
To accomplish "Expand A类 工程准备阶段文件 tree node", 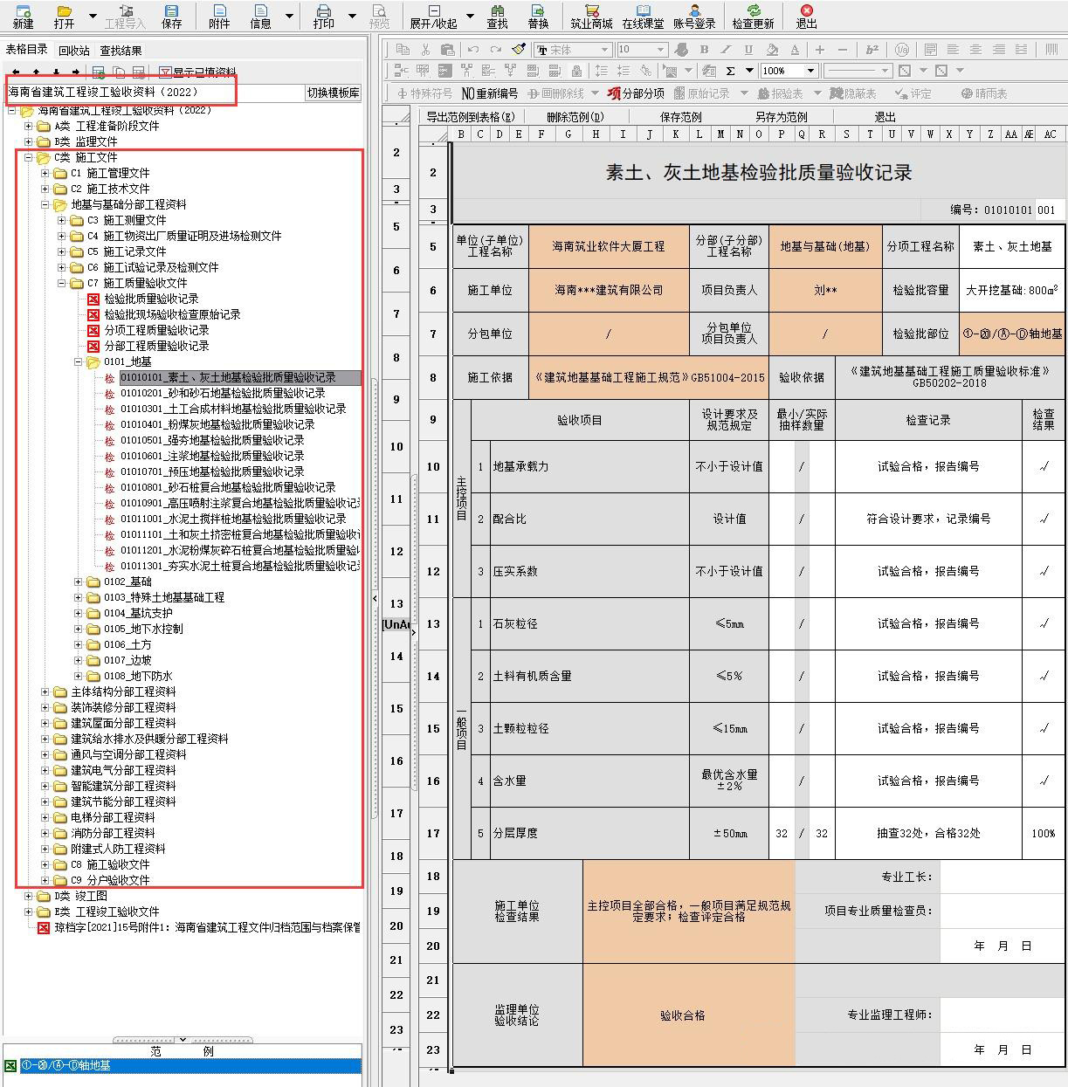I will click(28, 126).
